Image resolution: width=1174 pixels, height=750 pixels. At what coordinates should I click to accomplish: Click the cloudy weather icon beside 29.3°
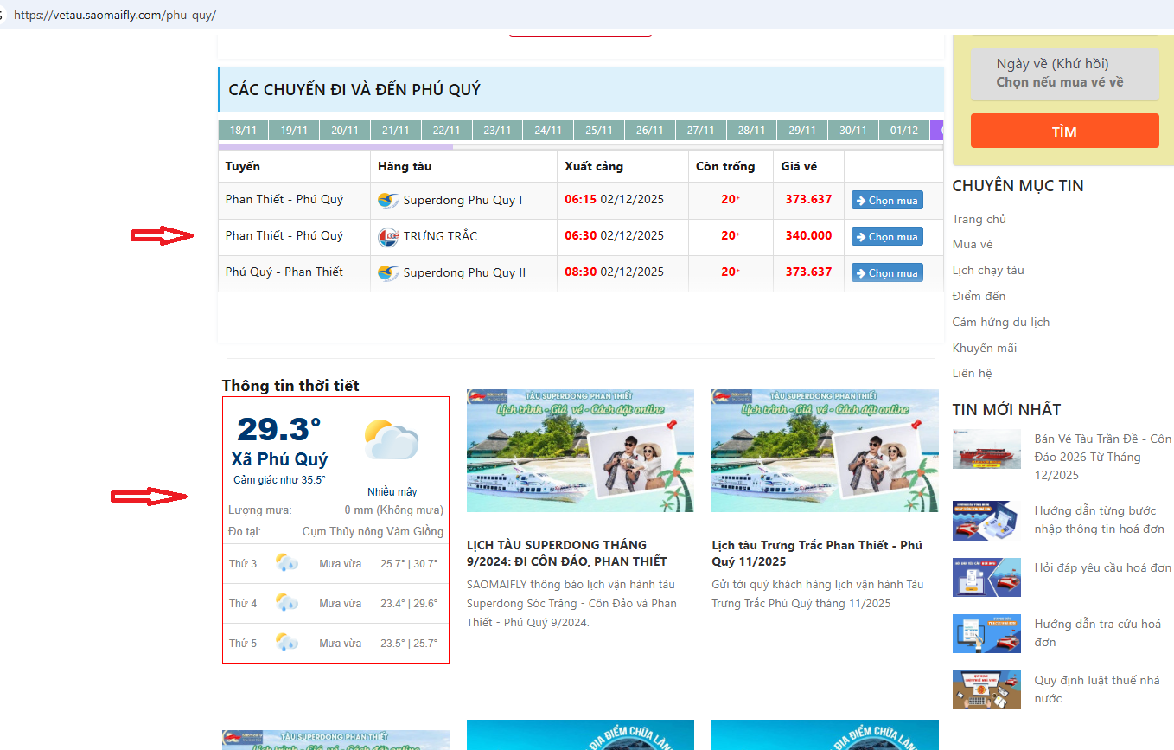pyautogui.click(x=391, y=441)
